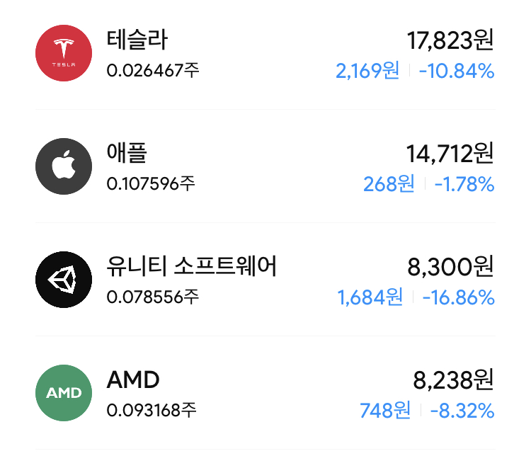Click AMD's 748원 loss amount
The image size is (531, 468).
click(385, 410)
